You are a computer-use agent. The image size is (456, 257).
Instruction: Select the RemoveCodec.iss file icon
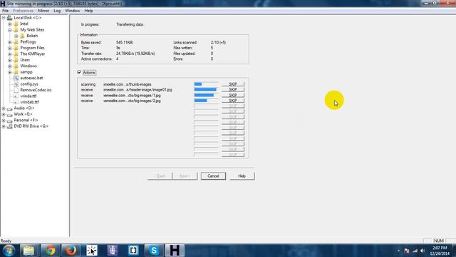[x=16, y=91]
